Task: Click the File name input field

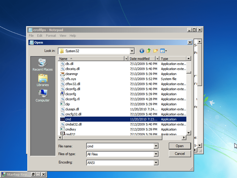Action: pyautogui.click(x=120, y=146)
